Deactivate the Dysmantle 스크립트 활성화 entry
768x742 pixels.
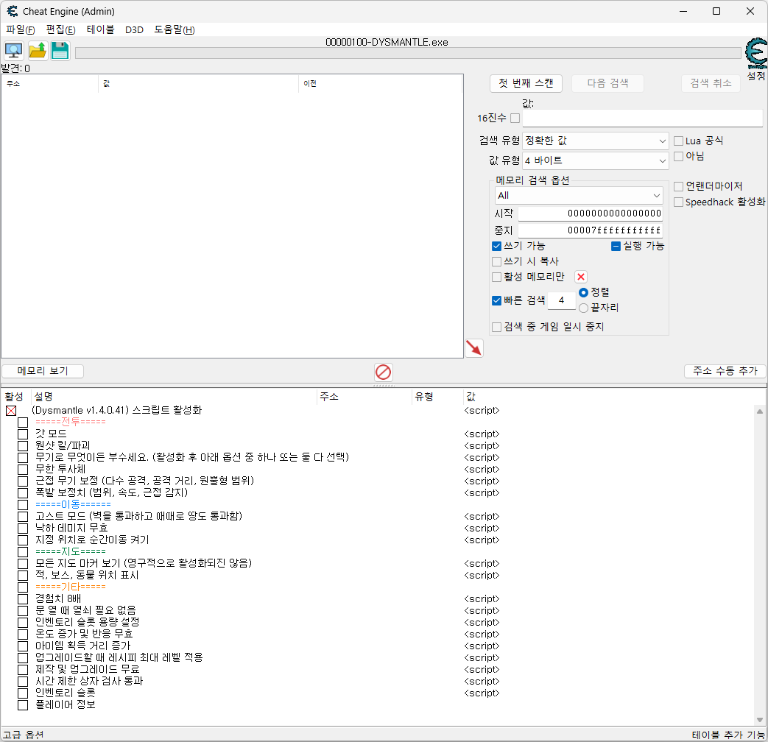[11, 411]
